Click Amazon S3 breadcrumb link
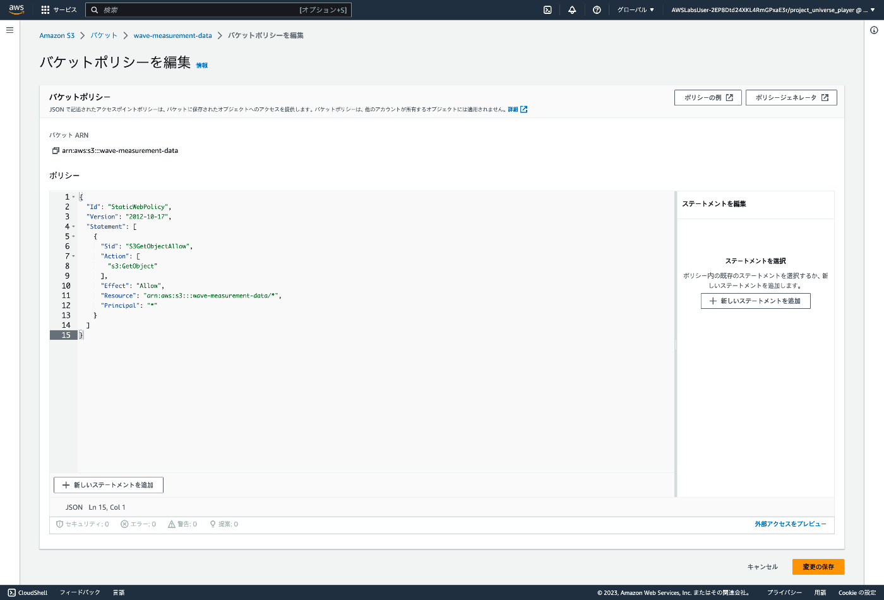The height and width of the screenshot is (600, 884). click(57, 35)
